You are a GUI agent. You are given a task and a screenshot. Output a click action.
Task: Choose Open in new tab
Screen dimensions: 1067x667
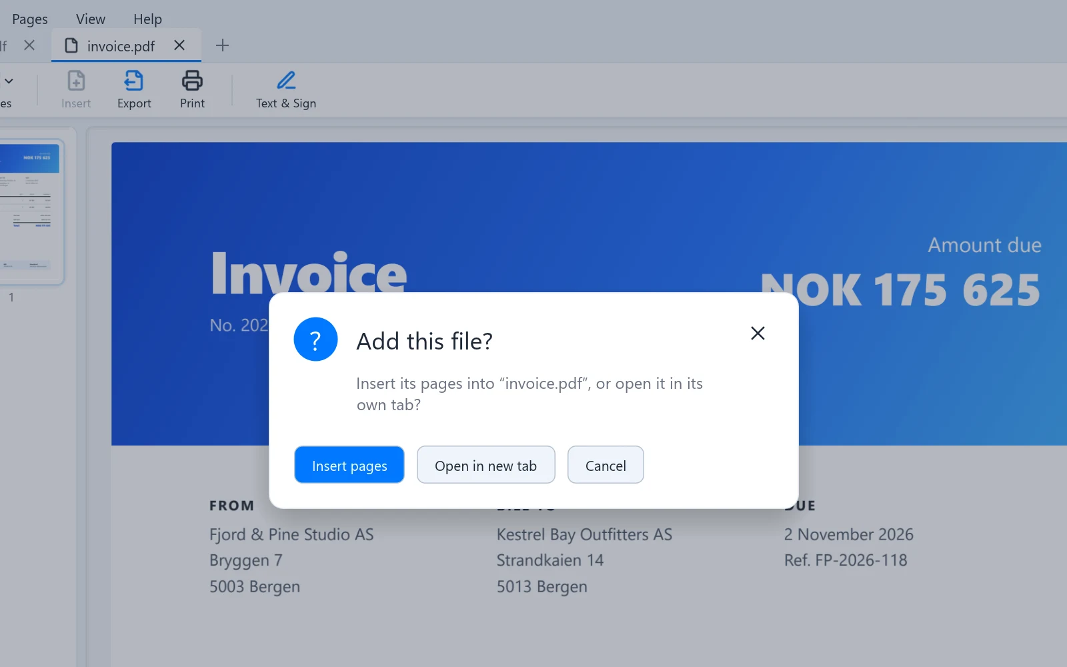click(x=485, y=465)
